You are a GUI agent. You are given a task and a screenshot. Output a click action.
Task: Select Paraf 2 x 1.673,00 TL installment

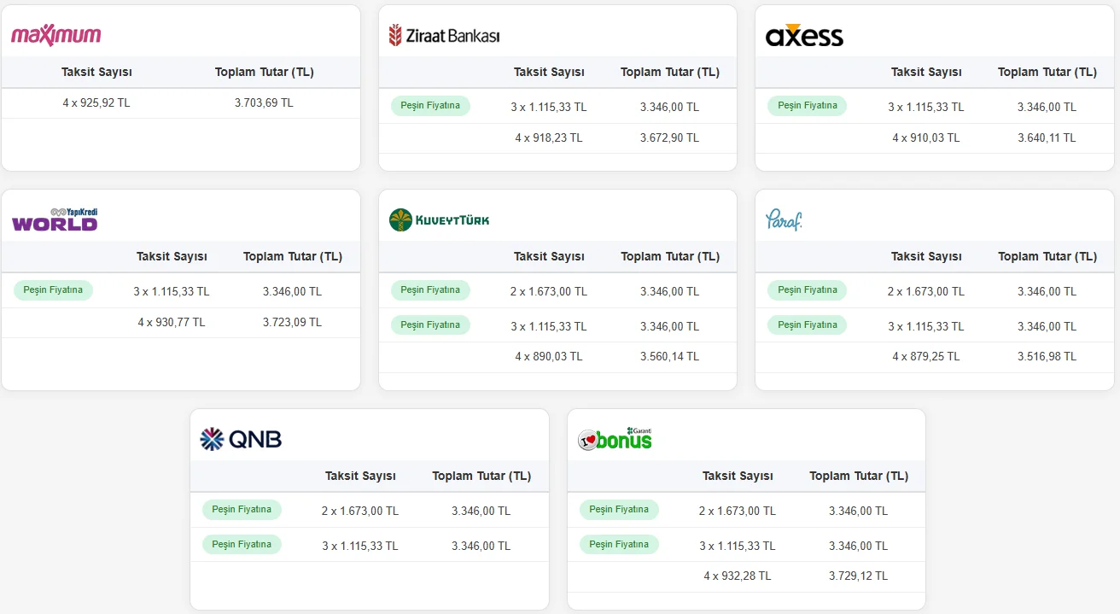coord(926,292)
